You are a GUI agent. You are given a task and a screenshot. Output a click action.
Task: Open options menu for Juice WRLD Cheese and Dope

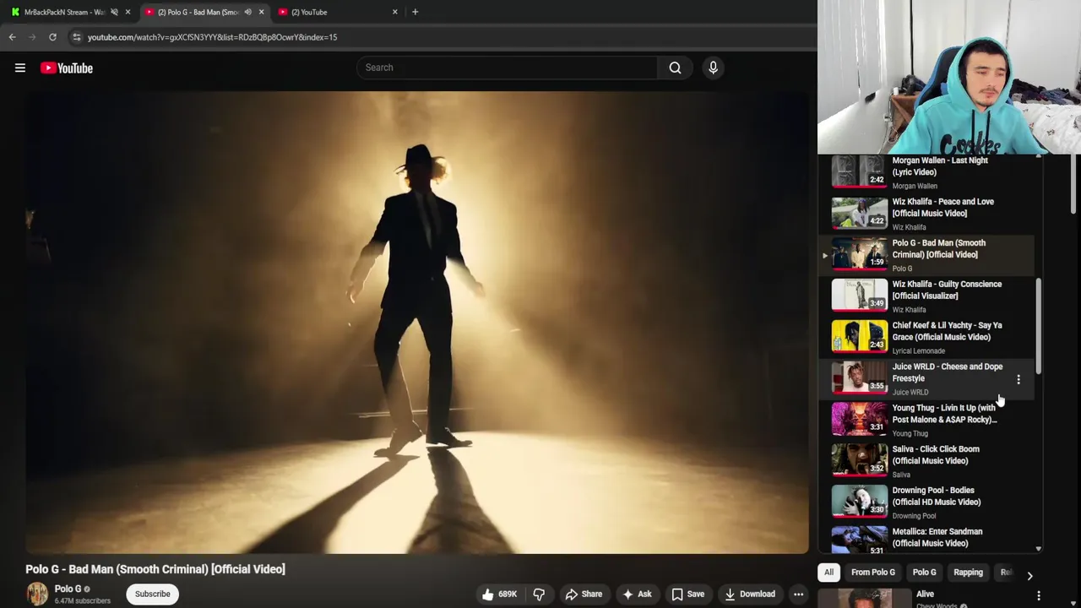click(x=1019, y=380)
